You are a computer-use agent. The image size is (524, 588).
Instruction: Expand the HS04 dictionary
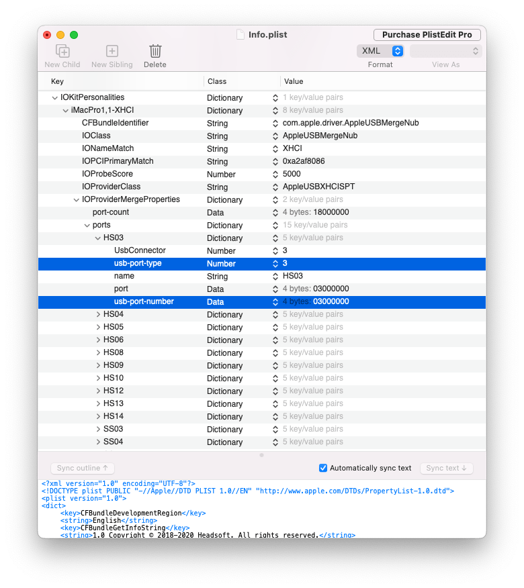coord(98,314)
